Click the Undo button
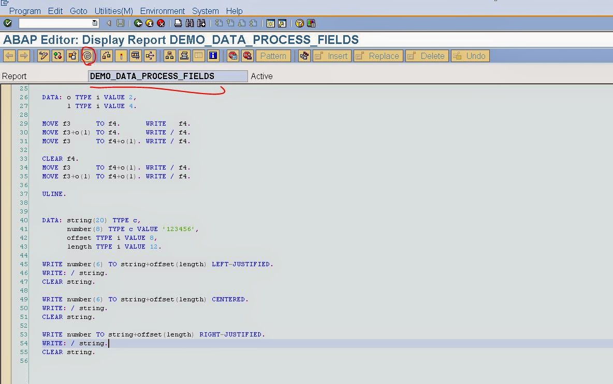 point(470,55)
